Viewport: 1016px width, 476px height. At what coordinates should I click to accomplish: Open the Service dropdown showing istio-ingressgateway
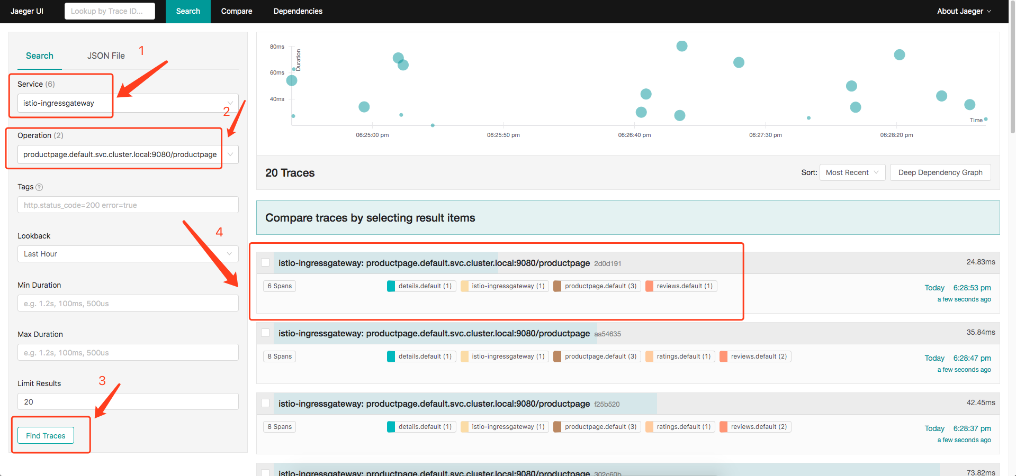click(128, 103)
